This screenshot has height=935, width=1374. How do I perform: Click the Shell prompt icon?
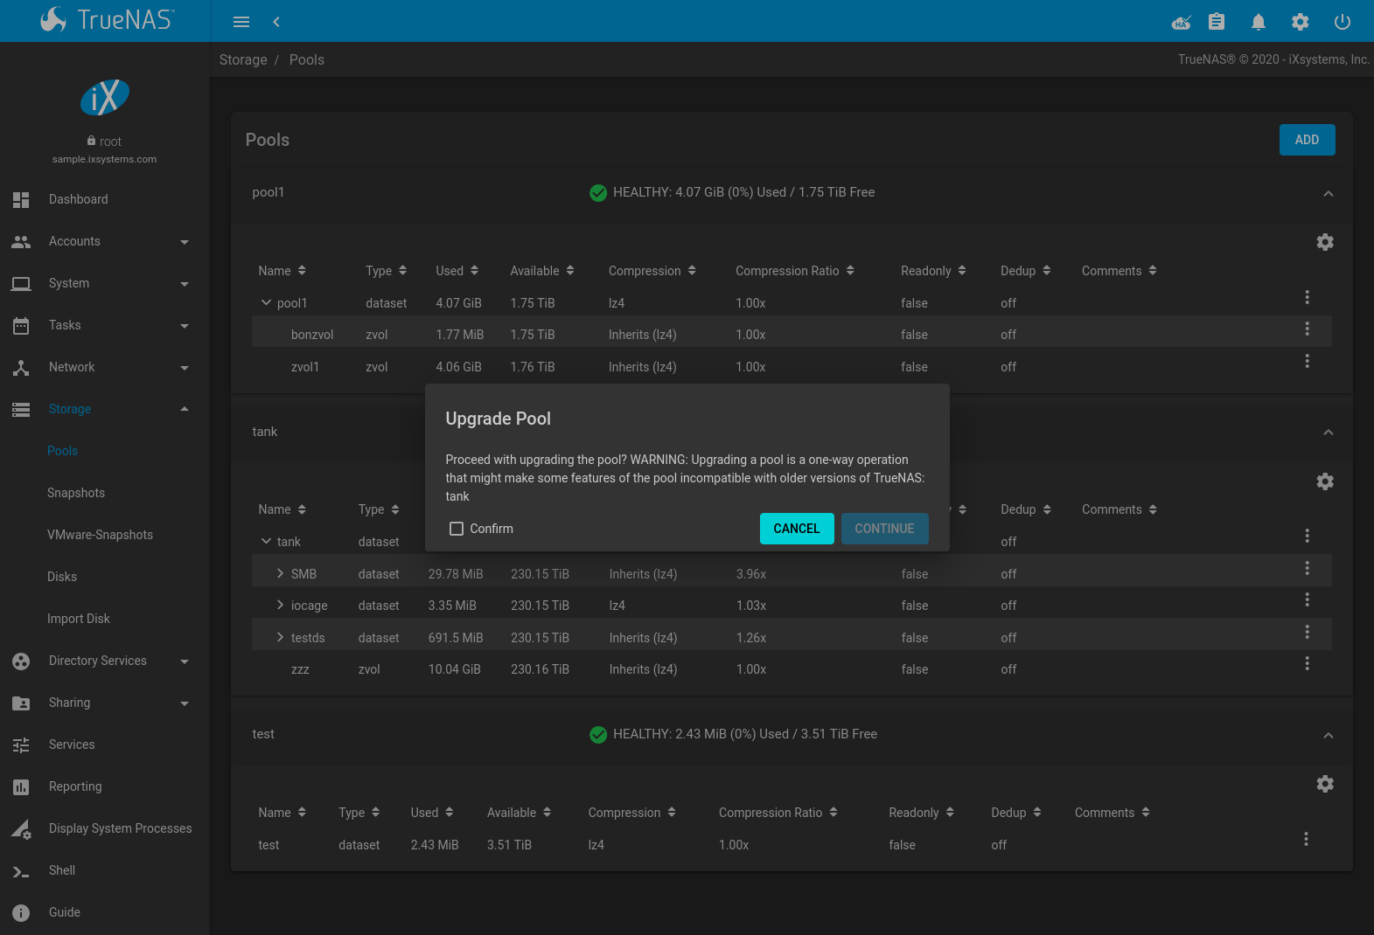[x=21, y=871]
